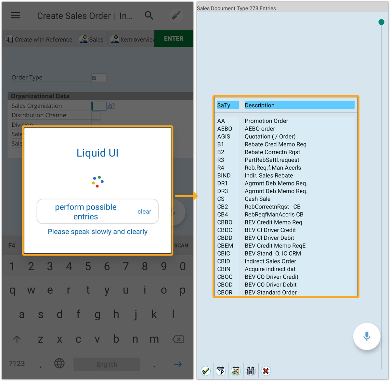This screenshot has height=381, width=390.
Task: Click the Order Type input field
Action: coord(99,78)
